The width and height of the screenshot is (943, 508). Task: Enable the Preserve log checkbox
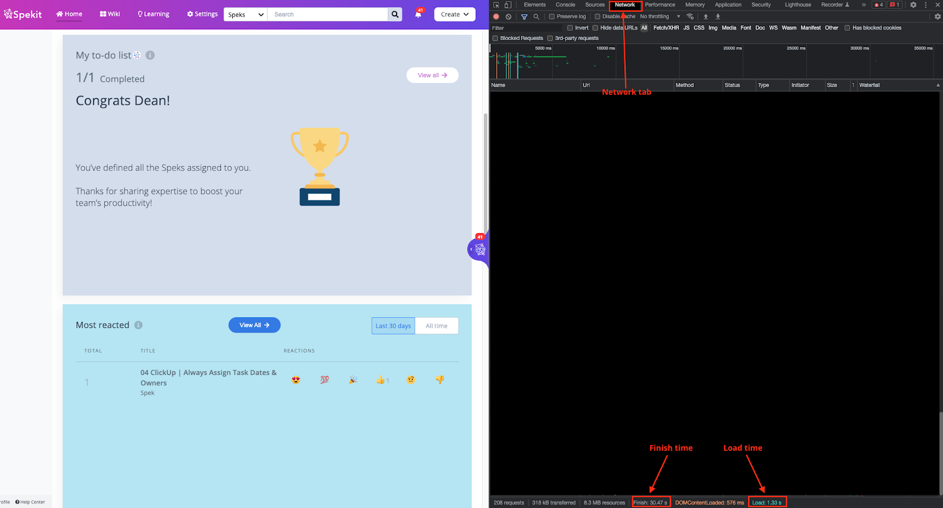[x=552, y=16]
